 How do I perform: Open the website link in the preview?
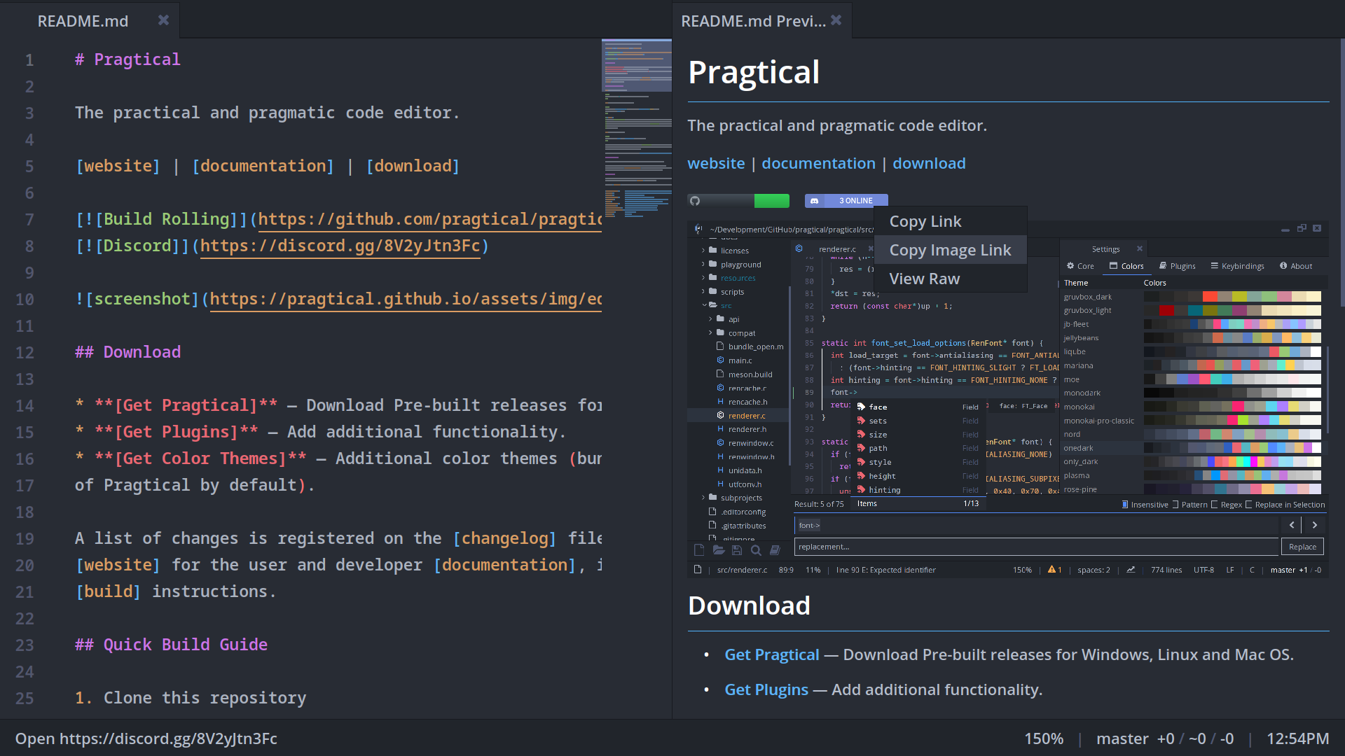(716, 163)
